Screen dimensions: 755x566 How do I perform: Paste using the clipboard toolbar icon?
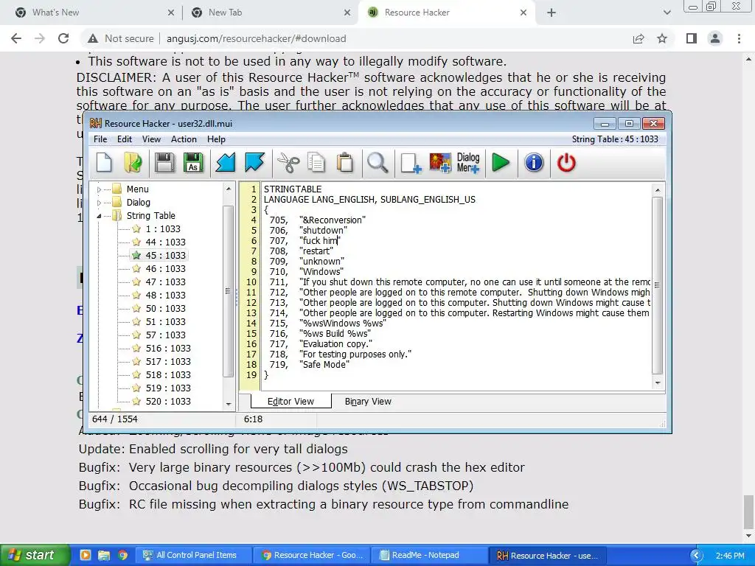tap(345, 162)
